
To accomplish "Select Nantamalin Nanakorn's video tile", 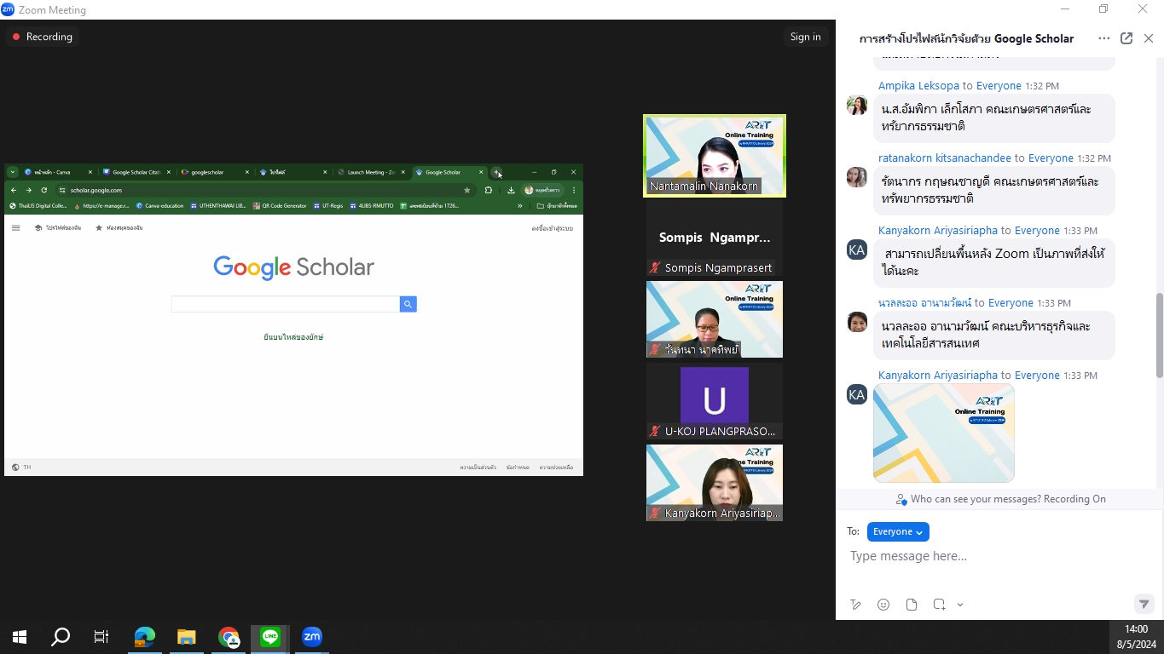I will 715,156.
